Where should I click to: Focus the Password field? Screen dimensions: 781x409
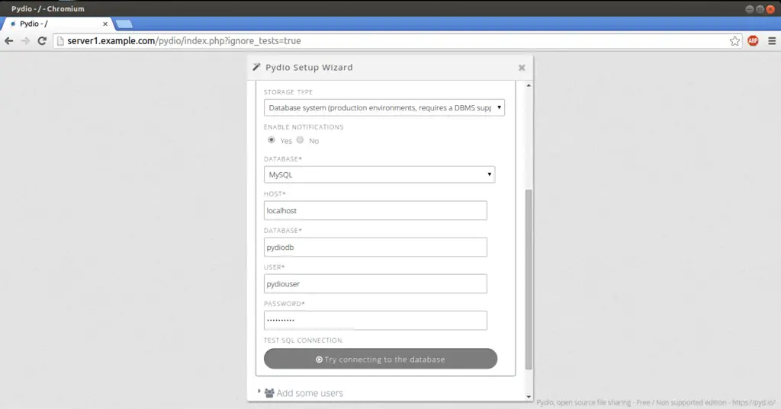click(x=375, y=321)
